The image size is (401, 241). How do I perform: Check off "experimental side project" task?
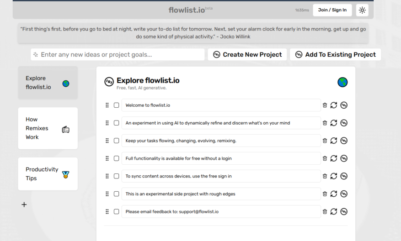116,194
